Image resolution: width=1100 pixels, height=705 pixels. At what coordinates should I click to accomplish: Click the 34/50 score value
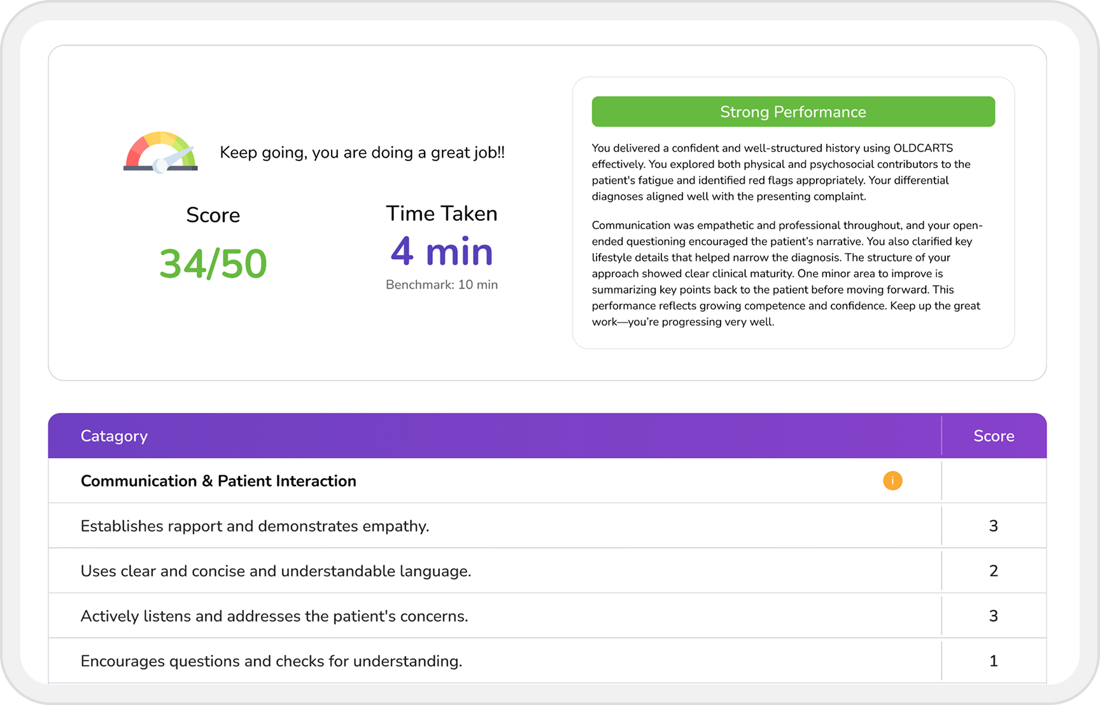click(213, 263)
